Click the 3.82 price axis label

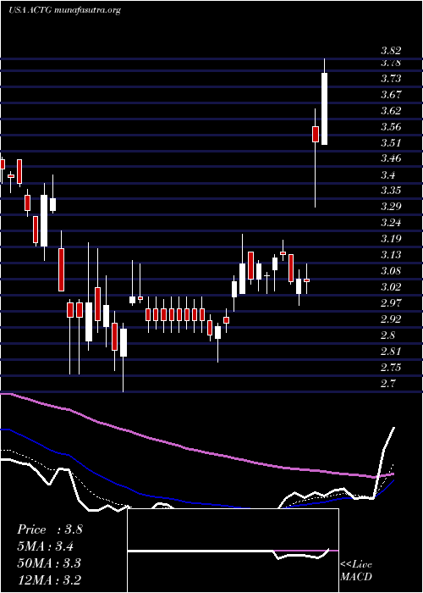(391, 52)
